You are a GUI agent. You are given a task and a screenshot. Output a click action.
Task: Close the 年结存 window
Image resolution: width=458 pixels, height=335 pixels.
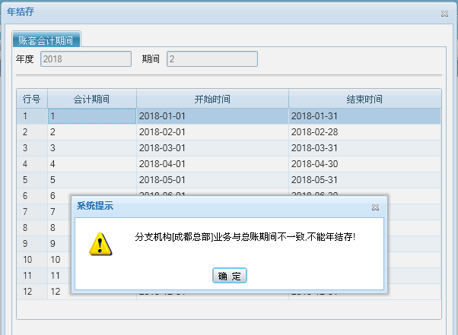444,14
